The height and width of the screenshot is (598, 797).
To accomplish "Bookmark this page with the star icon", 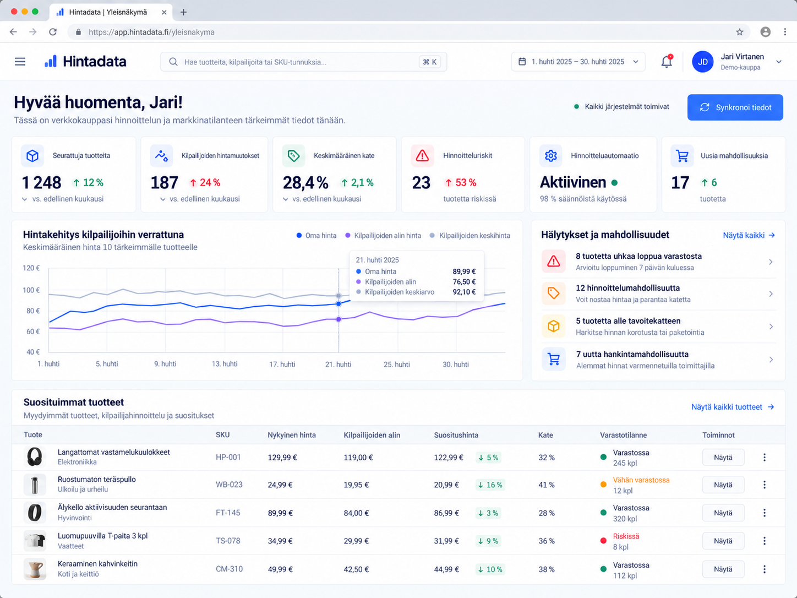I will point(740,32).
